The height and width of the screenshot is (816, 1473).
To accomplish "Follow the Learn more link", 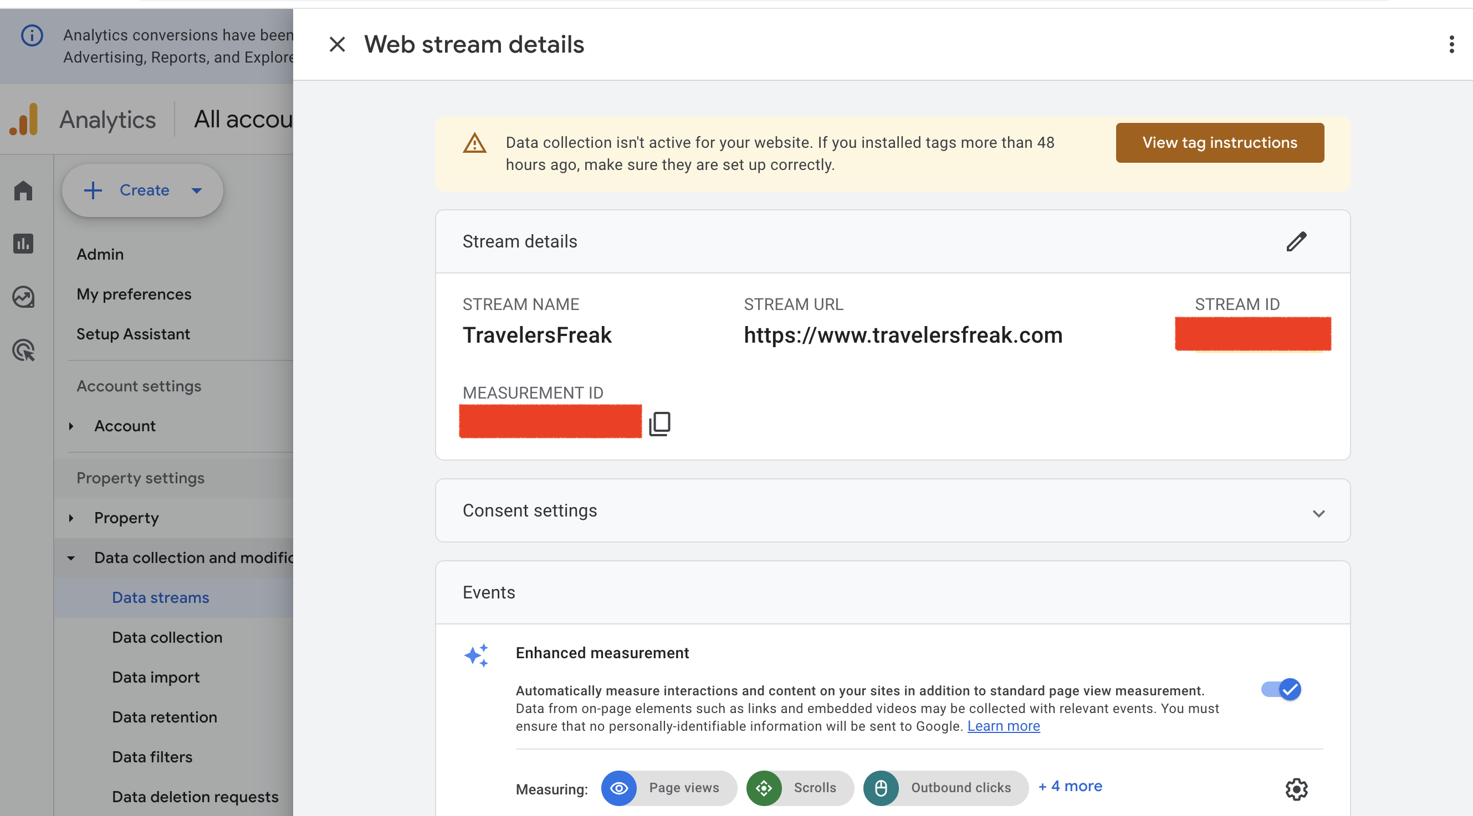I will 1003,726.
